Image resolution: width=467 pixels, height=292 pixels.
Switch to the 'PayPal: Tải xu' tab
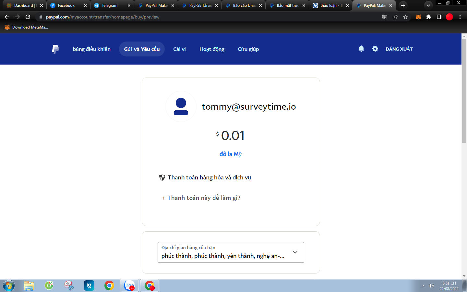point(199,6)
